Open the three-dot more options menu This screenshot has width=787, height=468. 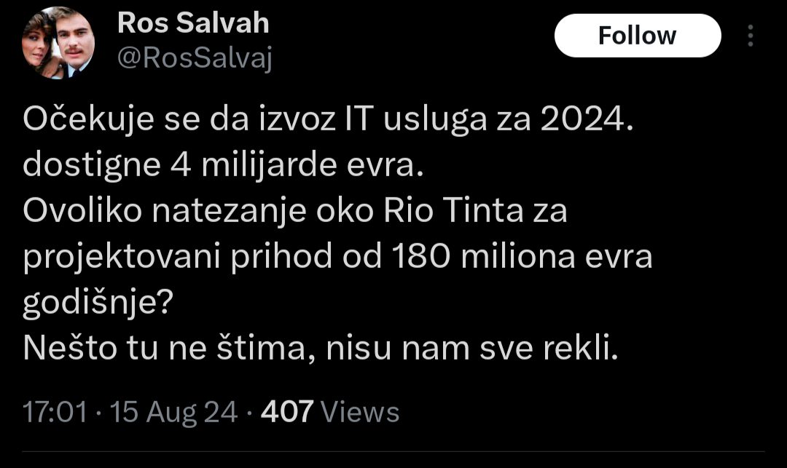coord(751,36)
